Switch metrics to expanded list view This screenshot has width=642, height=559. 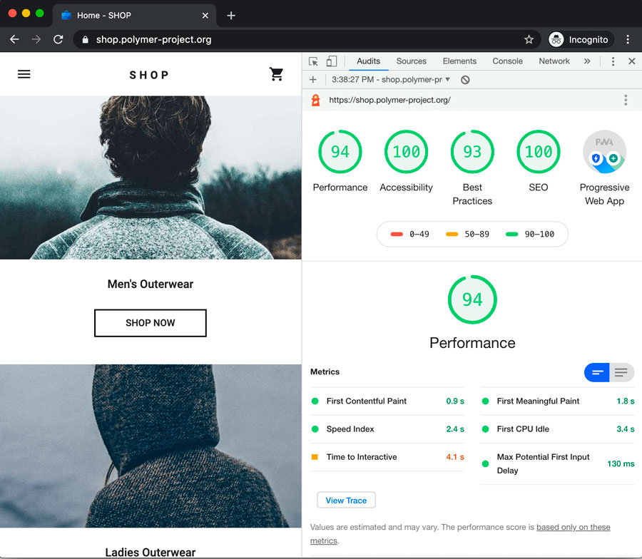pyautogui.click(x=621, y=372)
